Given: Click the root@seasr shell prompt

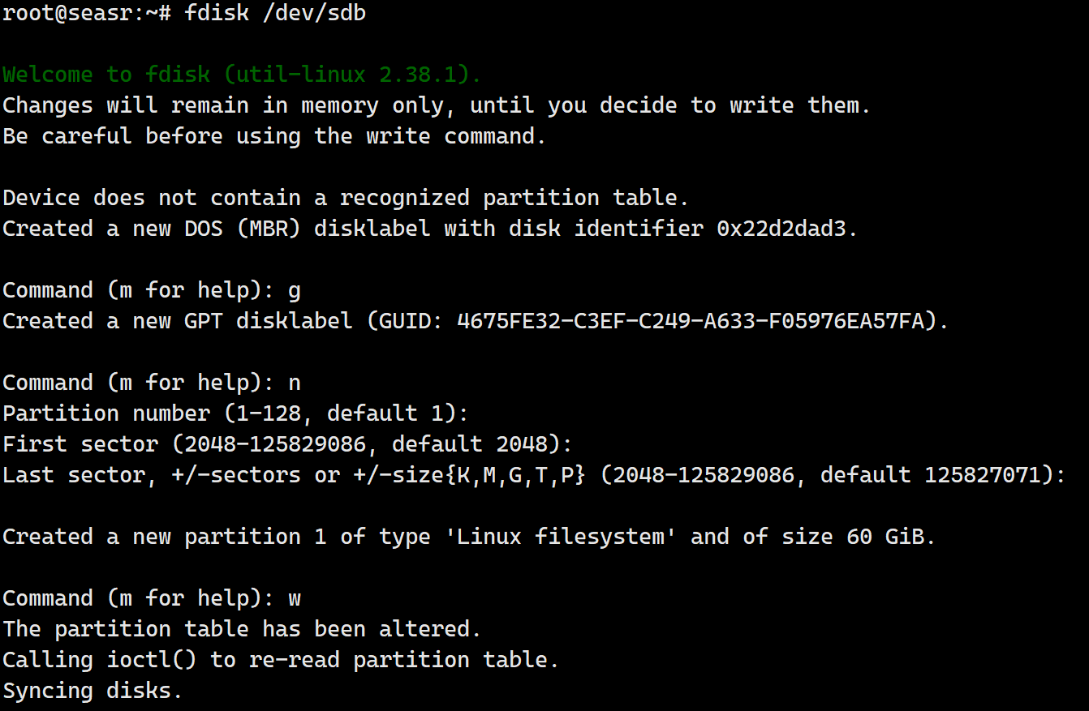Looking at the screenshot, I should tap(85, 13).
